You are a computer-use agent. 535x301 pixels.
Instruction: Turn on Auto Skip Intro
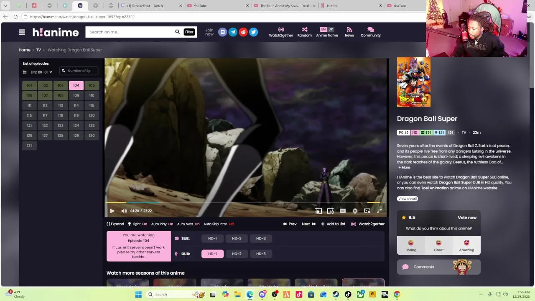219,224
